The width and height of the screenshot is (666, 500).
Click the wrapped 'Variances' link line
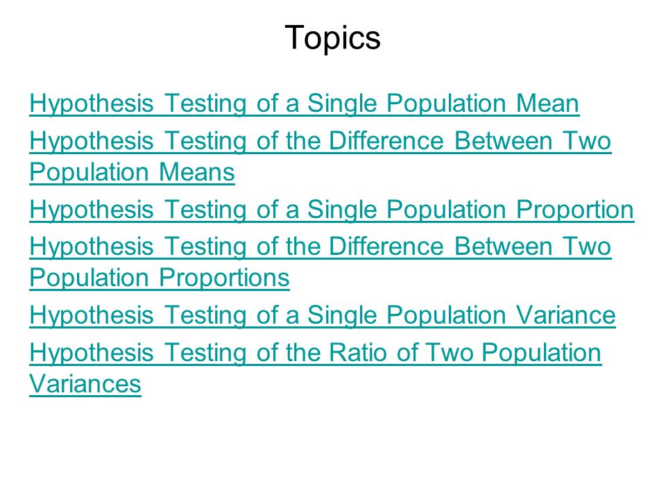point(85,384)
